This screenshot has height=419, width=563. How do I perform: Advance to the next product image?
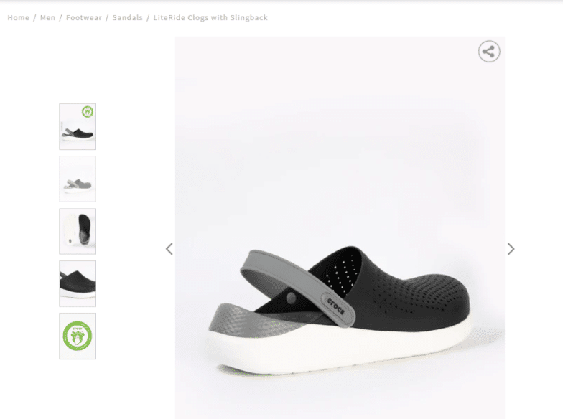[x=511, y=248]
